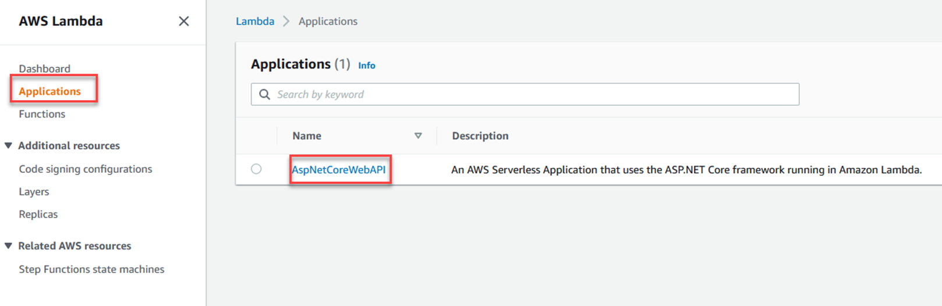Focus the Search by keyword field
The image size is (942, 306).
525,94
